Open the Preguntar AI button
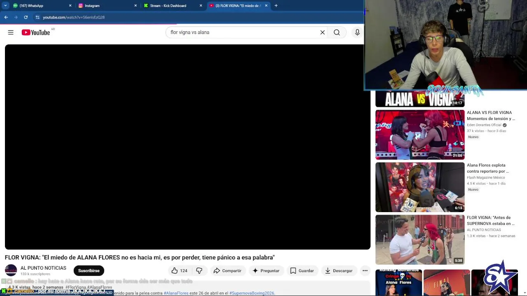The height and width of the screenshot is (296, 527). click(x=266, y=271)
